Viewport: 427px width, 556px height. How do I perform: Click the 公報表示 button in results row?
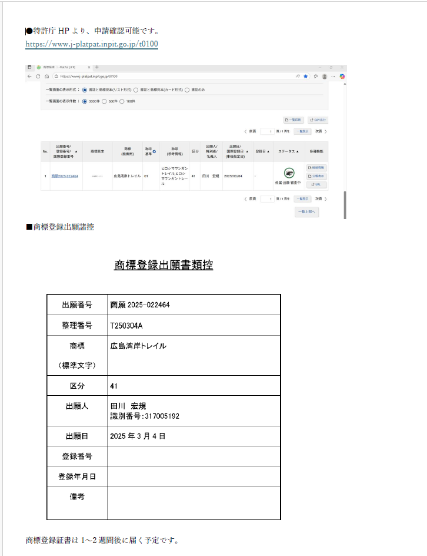(316, 176)
